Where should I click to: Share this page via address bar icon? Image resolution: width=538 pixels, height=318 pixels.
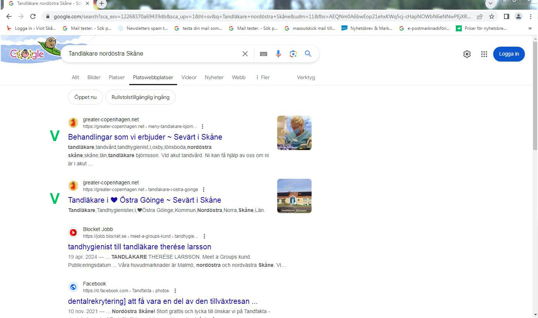point(480,16)
